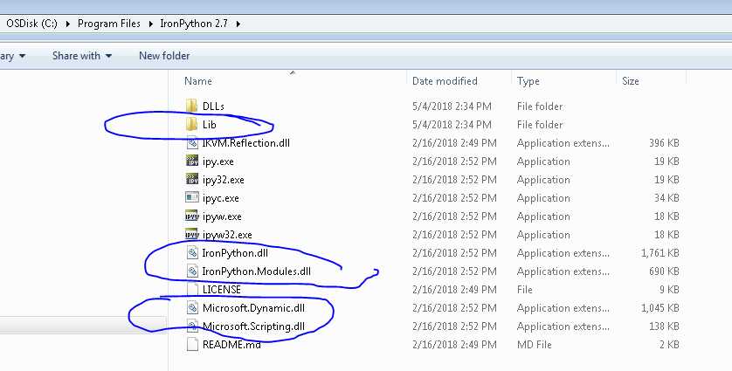Click the ipyc.exe file name

(220, 198)
